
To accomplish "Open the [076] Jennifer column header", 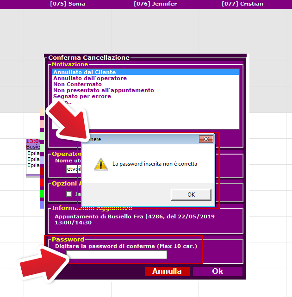I will [x=155, y=4].
